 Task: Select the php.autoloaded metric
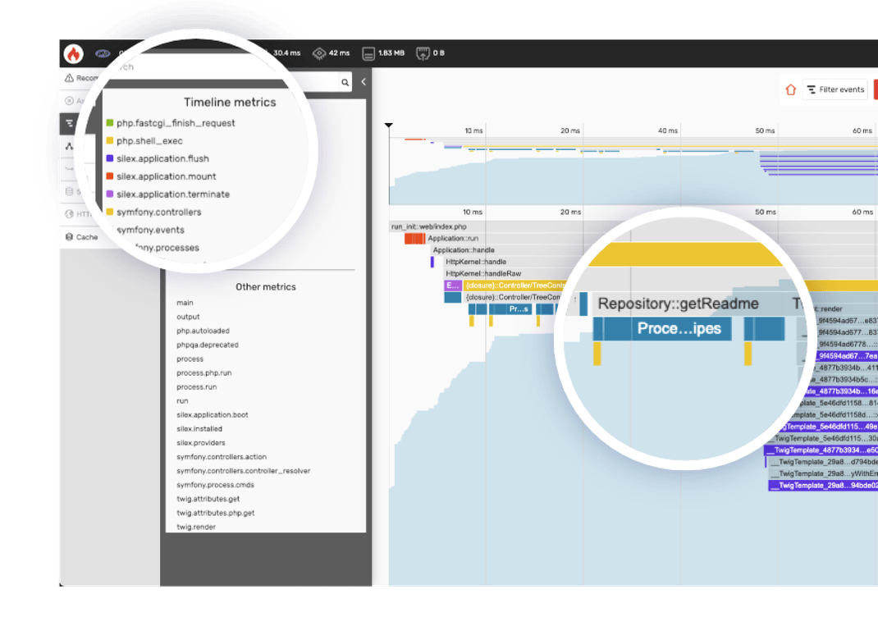203,331
